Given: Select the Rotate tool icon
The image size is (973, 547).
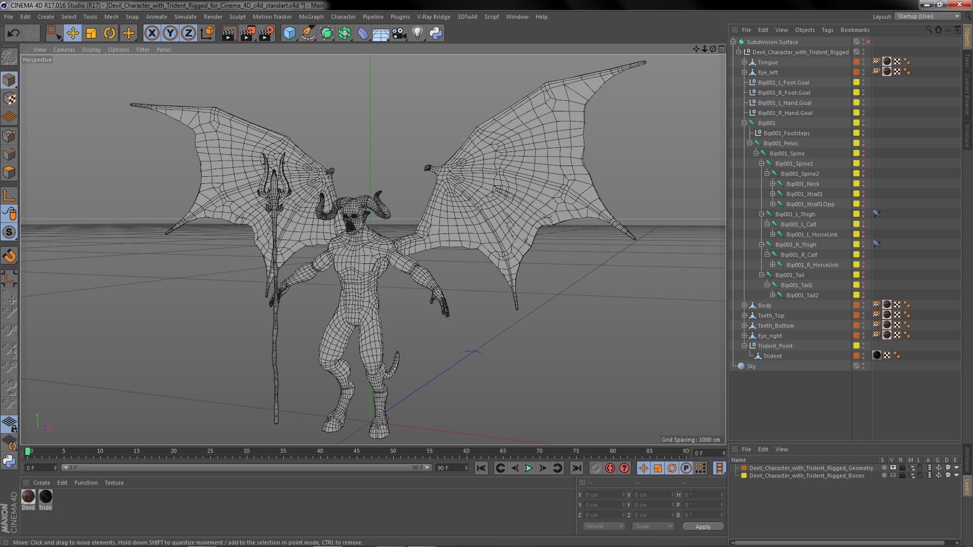Looking at the screenshot, I should [x=109, y=33].
